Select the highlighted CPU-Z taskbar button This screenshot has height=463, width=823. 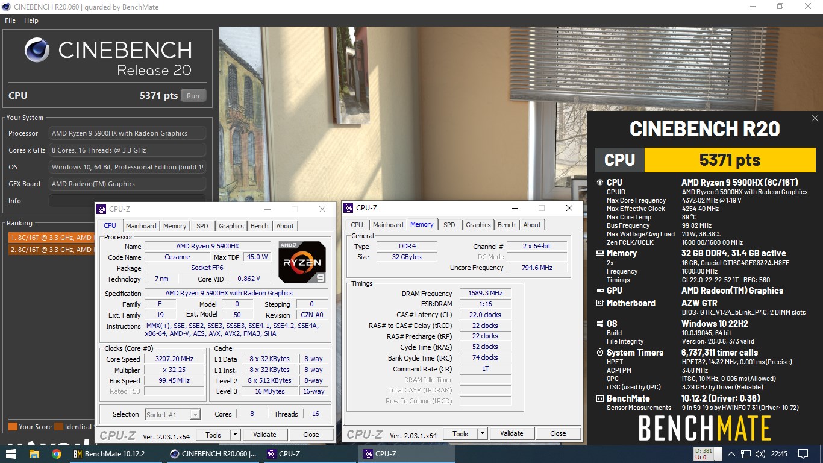[x=408, y=454]
